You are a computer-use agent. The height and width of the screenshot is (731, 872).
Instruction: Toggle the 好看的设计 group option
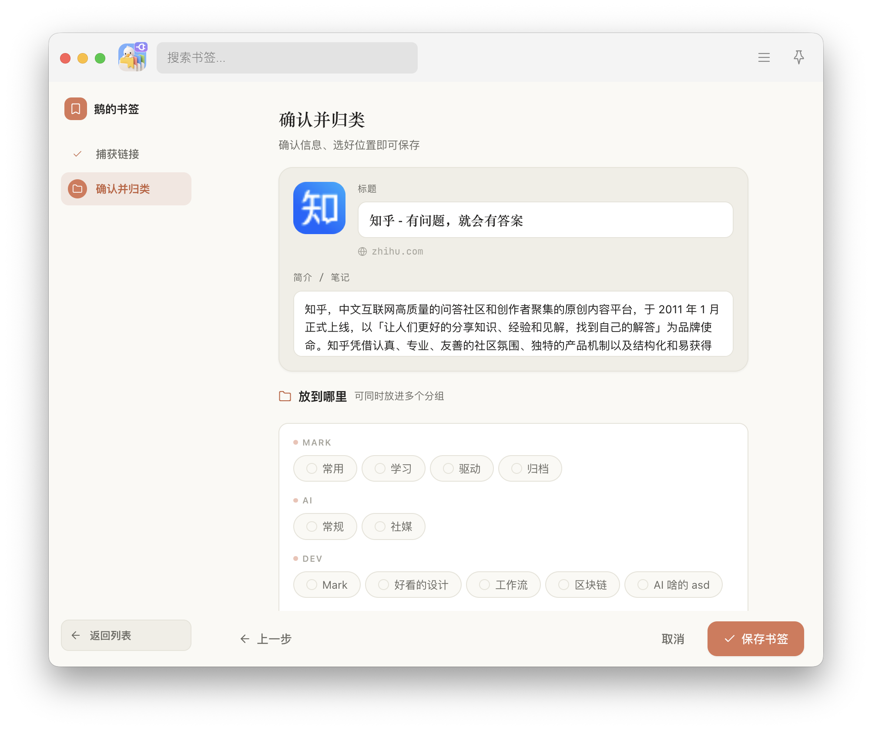click(413, 585)
